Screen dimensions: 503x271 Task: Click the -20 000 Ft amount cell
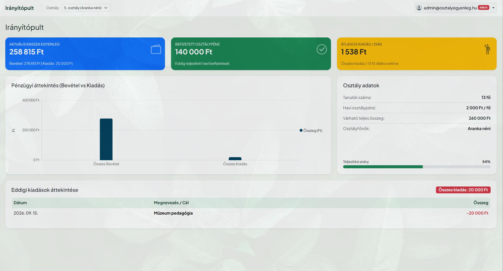[x=477, y=213]
